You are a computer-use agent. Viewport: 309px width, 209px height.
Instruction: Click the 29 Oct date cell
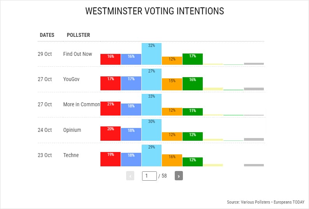tap(45, 54)
